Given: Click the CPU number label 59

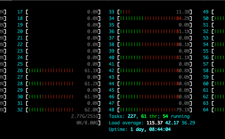Looking at the screenshot, I should (x=206, y=77).
